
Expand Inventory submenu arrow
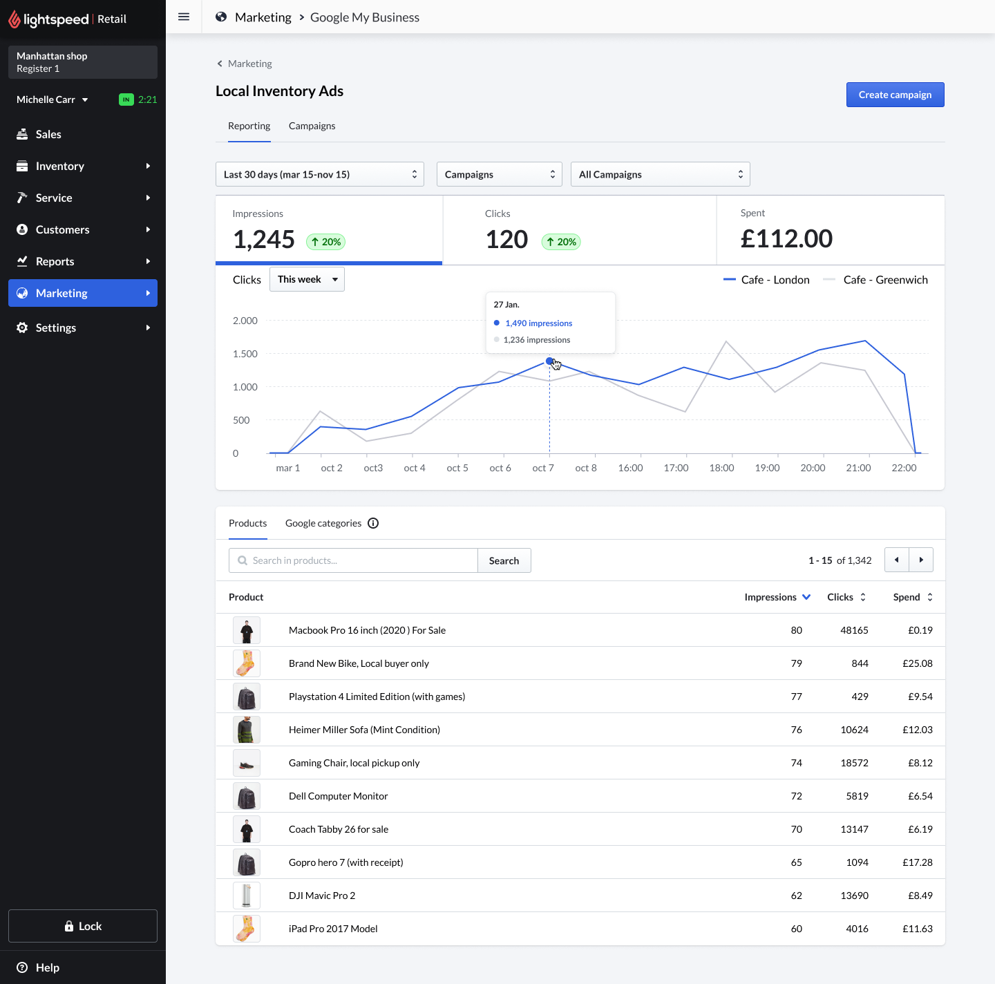click(148, 166)
